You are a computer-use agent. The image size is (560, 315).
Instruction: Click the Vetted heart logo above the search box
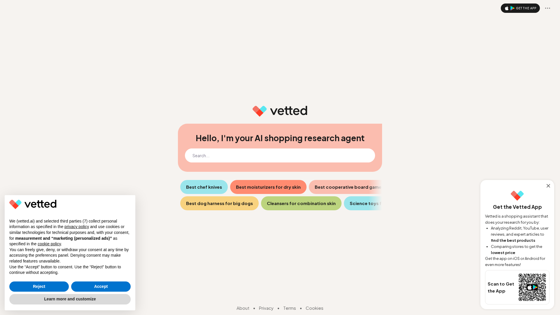tap(259, 111)
